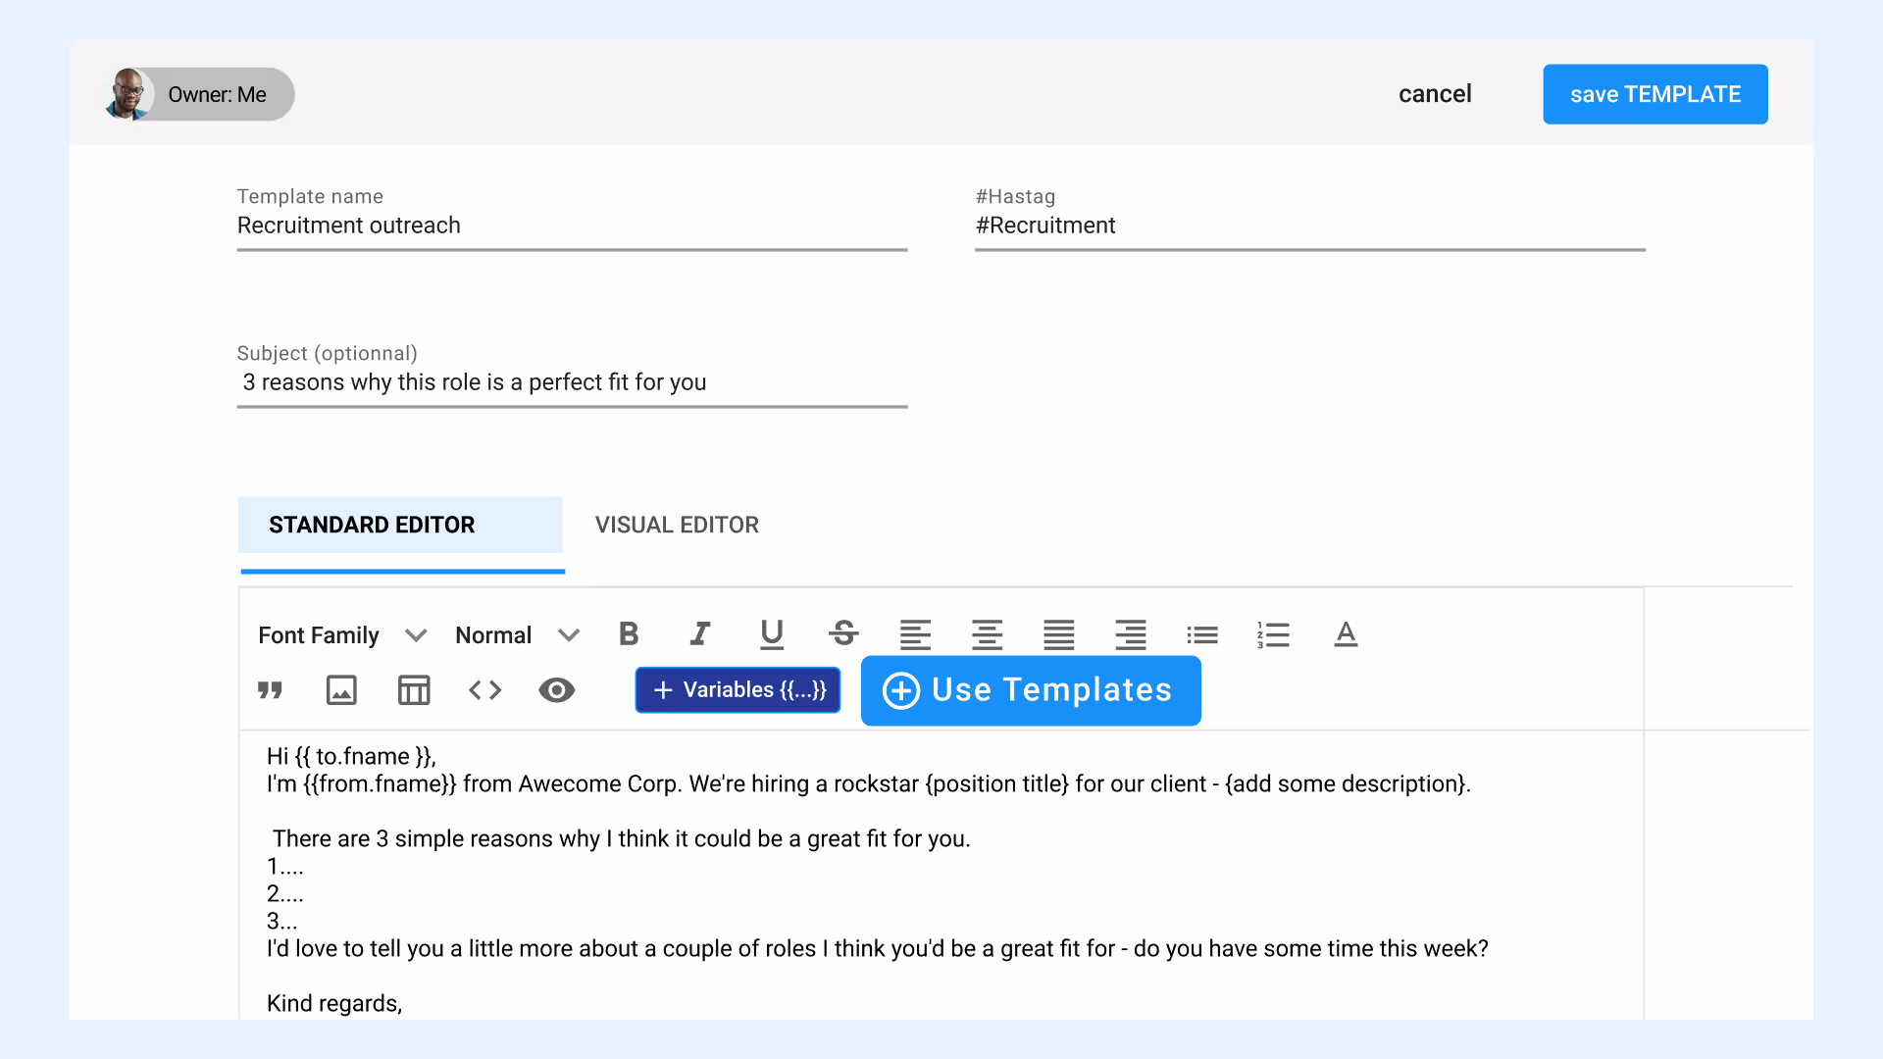Insert an image into the template

[341, 690]
